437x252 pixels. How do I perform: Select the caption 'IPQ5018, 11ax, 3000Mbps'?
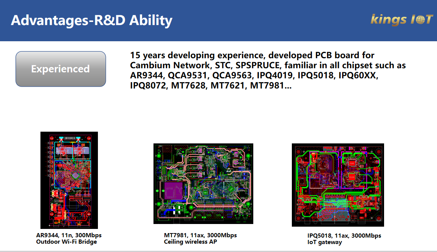click(x=344, y=235)
